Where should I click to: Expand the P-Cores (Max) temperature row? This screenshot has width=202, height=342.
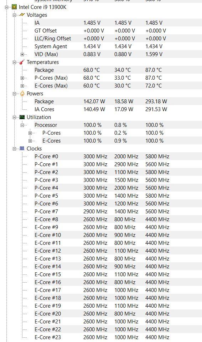click(x=22, y=78)
